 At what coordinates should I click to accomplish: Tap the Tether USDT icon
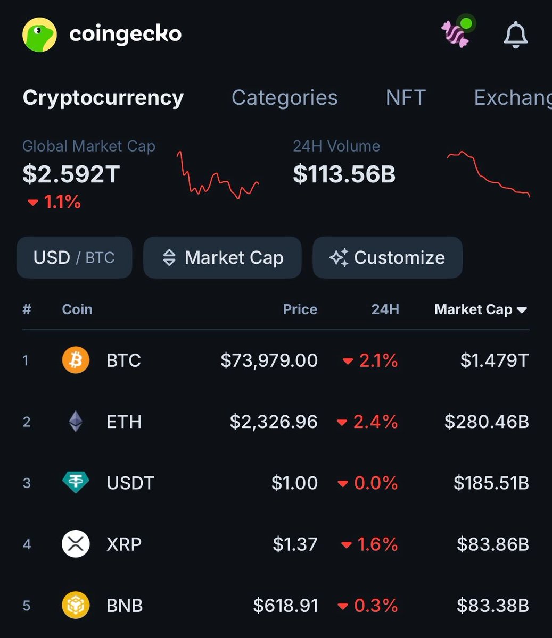[x=76, y=483]
